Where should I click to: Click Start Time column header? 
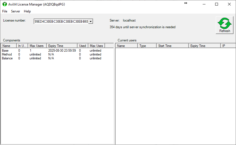pos(172,46)
